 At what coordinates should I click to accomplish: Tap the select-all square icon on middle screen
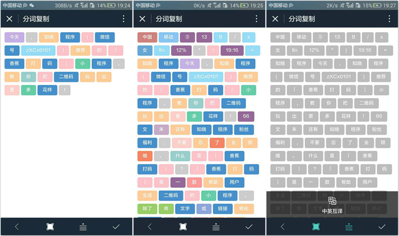pos(183,227)
